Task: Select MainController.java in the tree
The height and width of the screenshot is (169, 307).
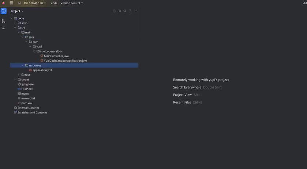Action: tap(56, 56)
